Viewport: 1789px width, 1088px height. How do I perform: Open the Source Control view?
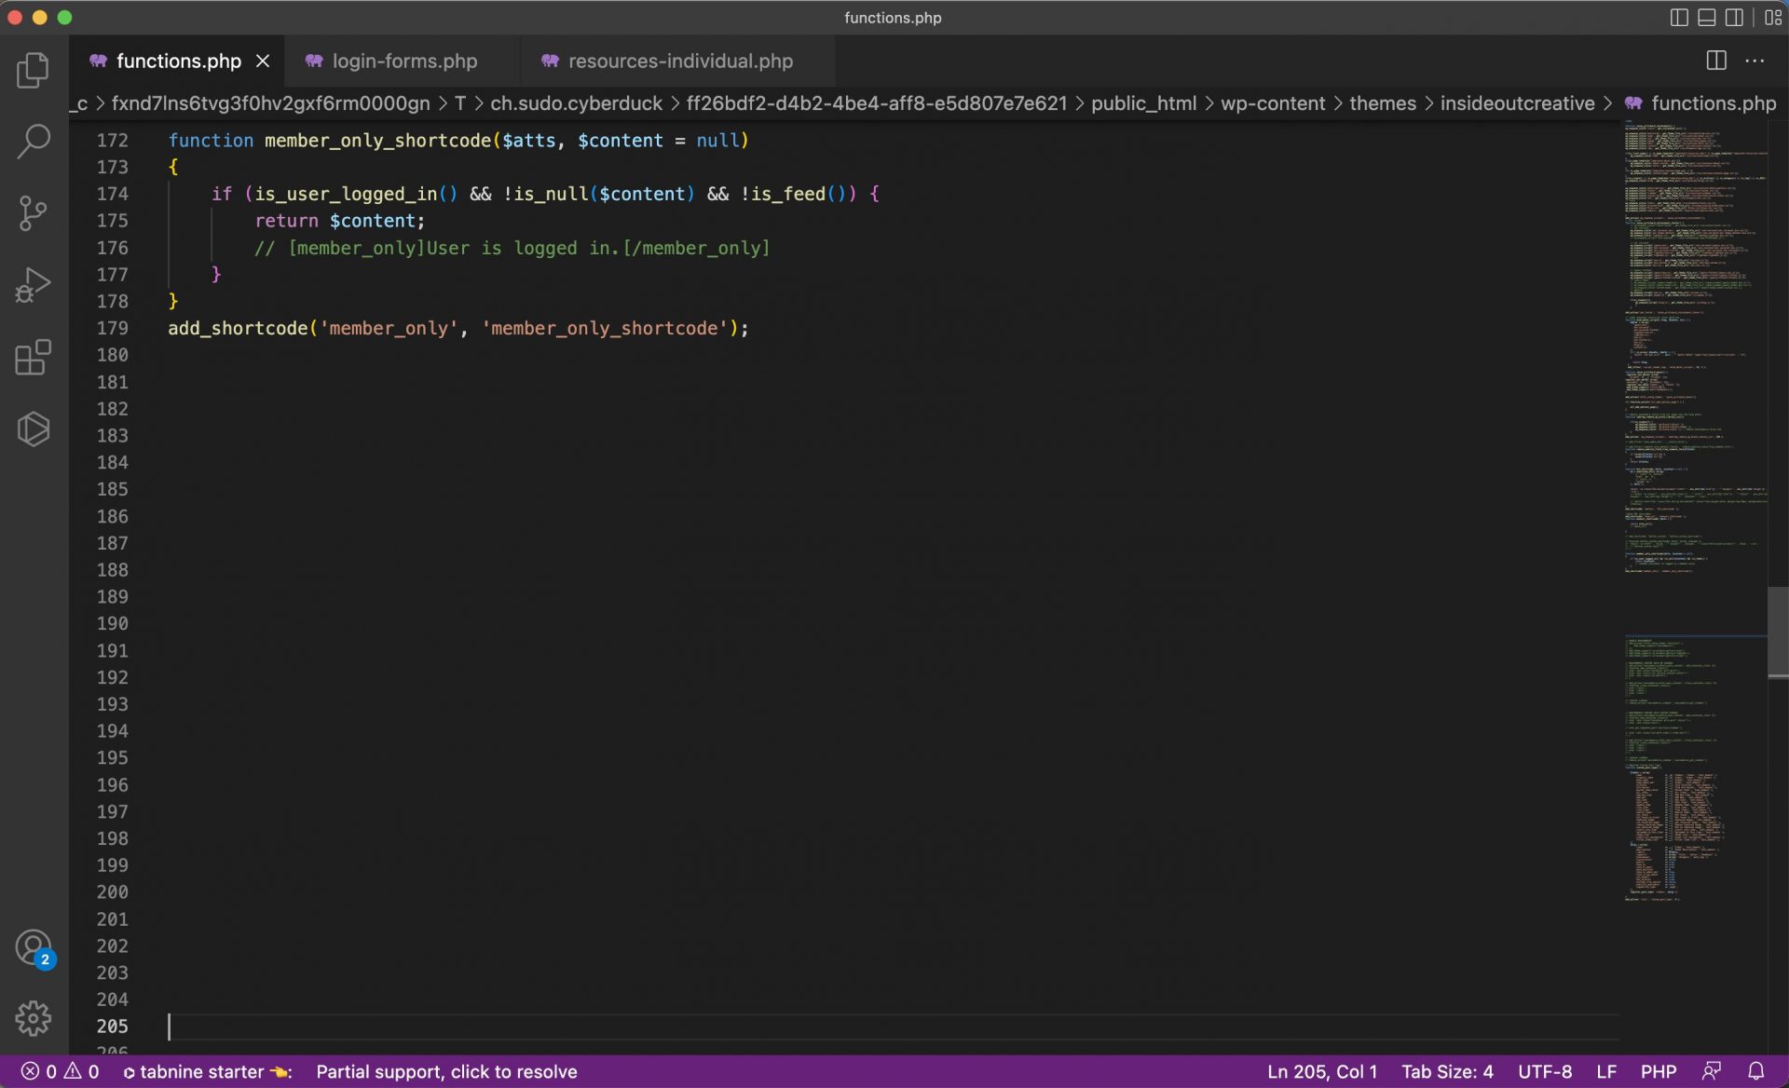pyautogui.click(x=34, y=213)
